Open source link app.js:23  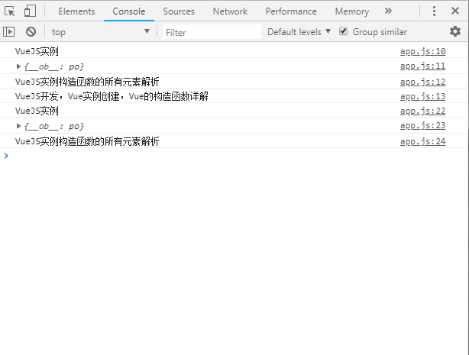(x=422, y=126)
